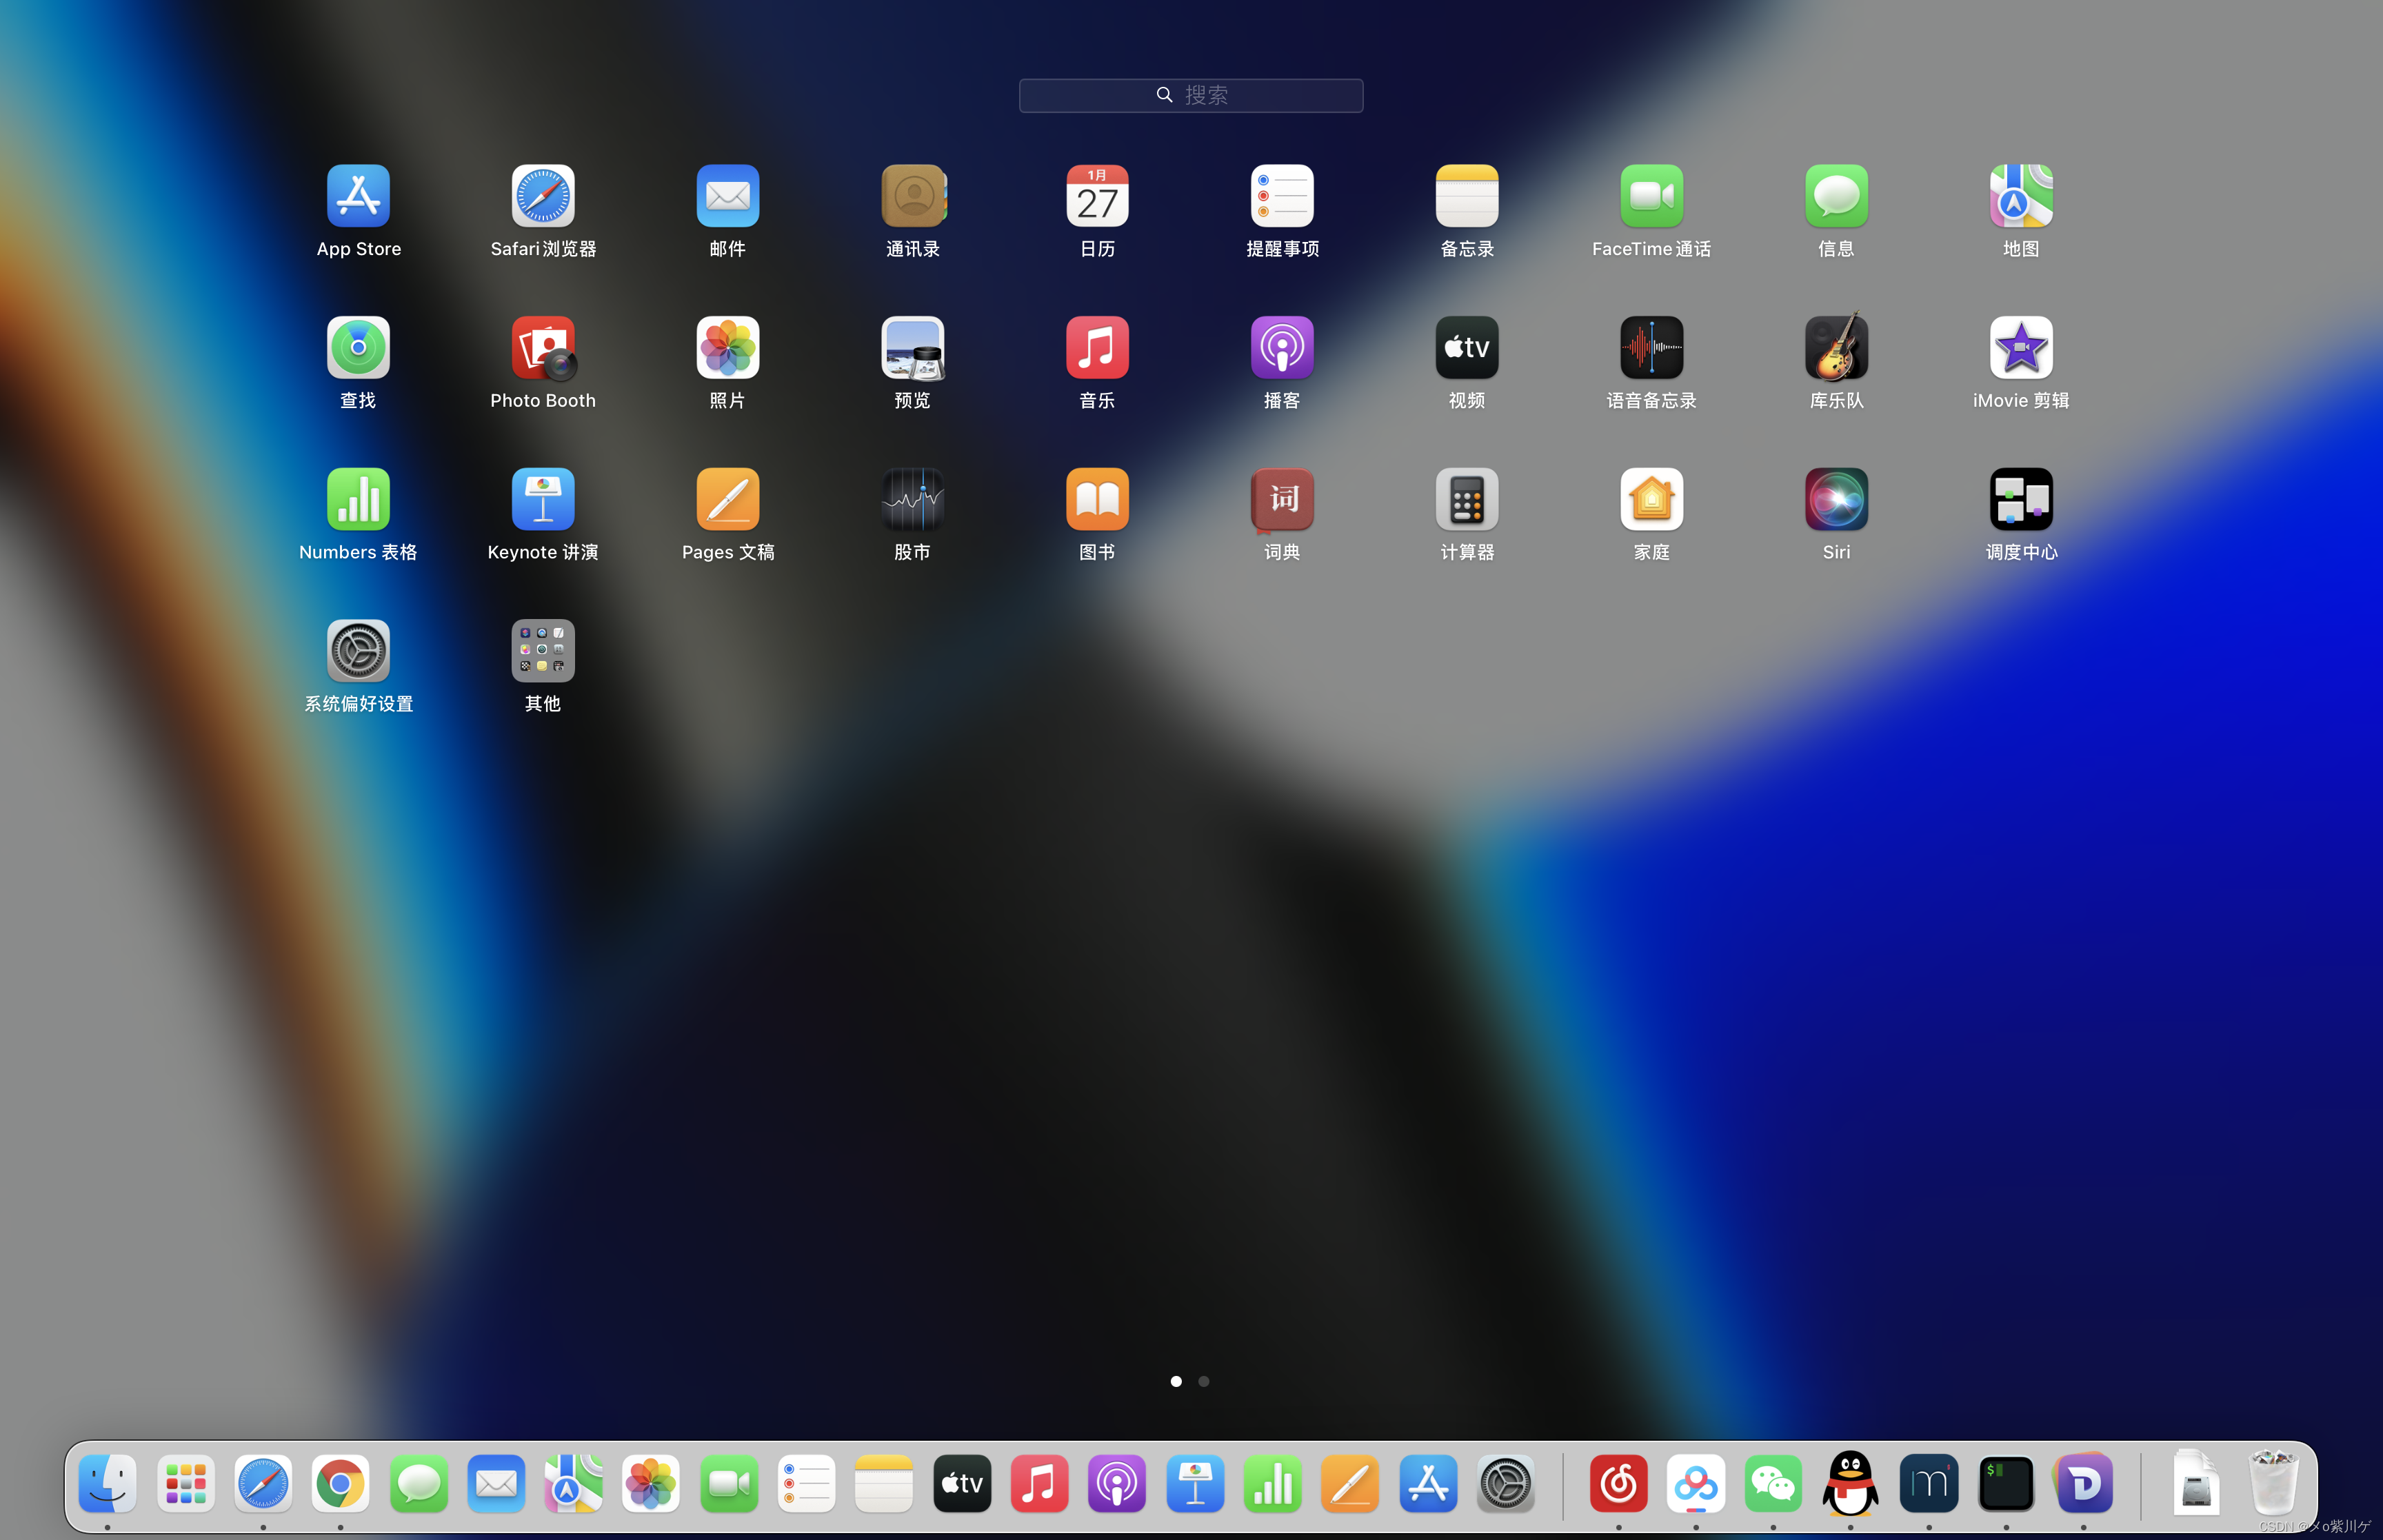The image size is (2383, 1540).
Task: Open the Dictionary (词典) app
Action: 1281,500
